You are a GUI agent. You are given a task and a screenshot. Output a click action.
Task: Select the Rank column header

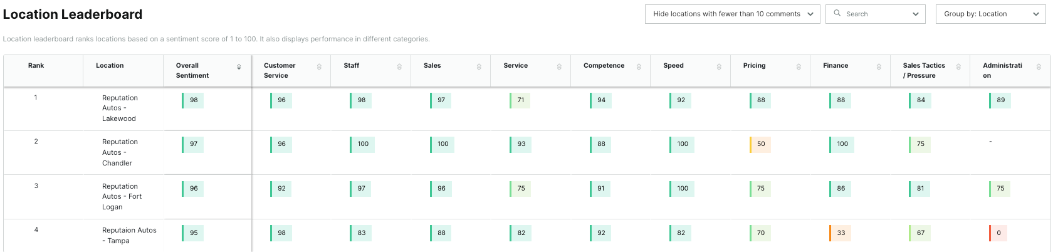pyautogui.click(x=36, y=66)
